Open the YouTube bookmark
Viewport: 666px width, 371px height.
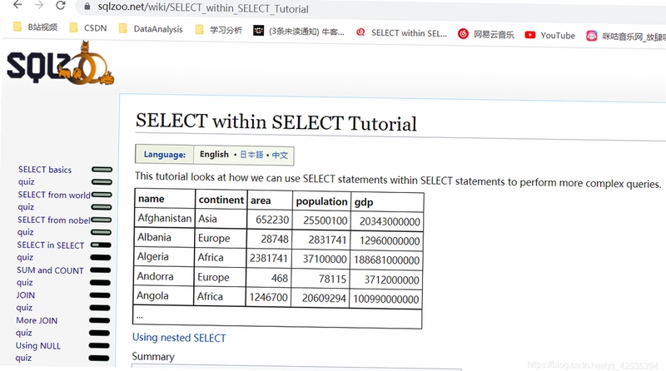549,35
